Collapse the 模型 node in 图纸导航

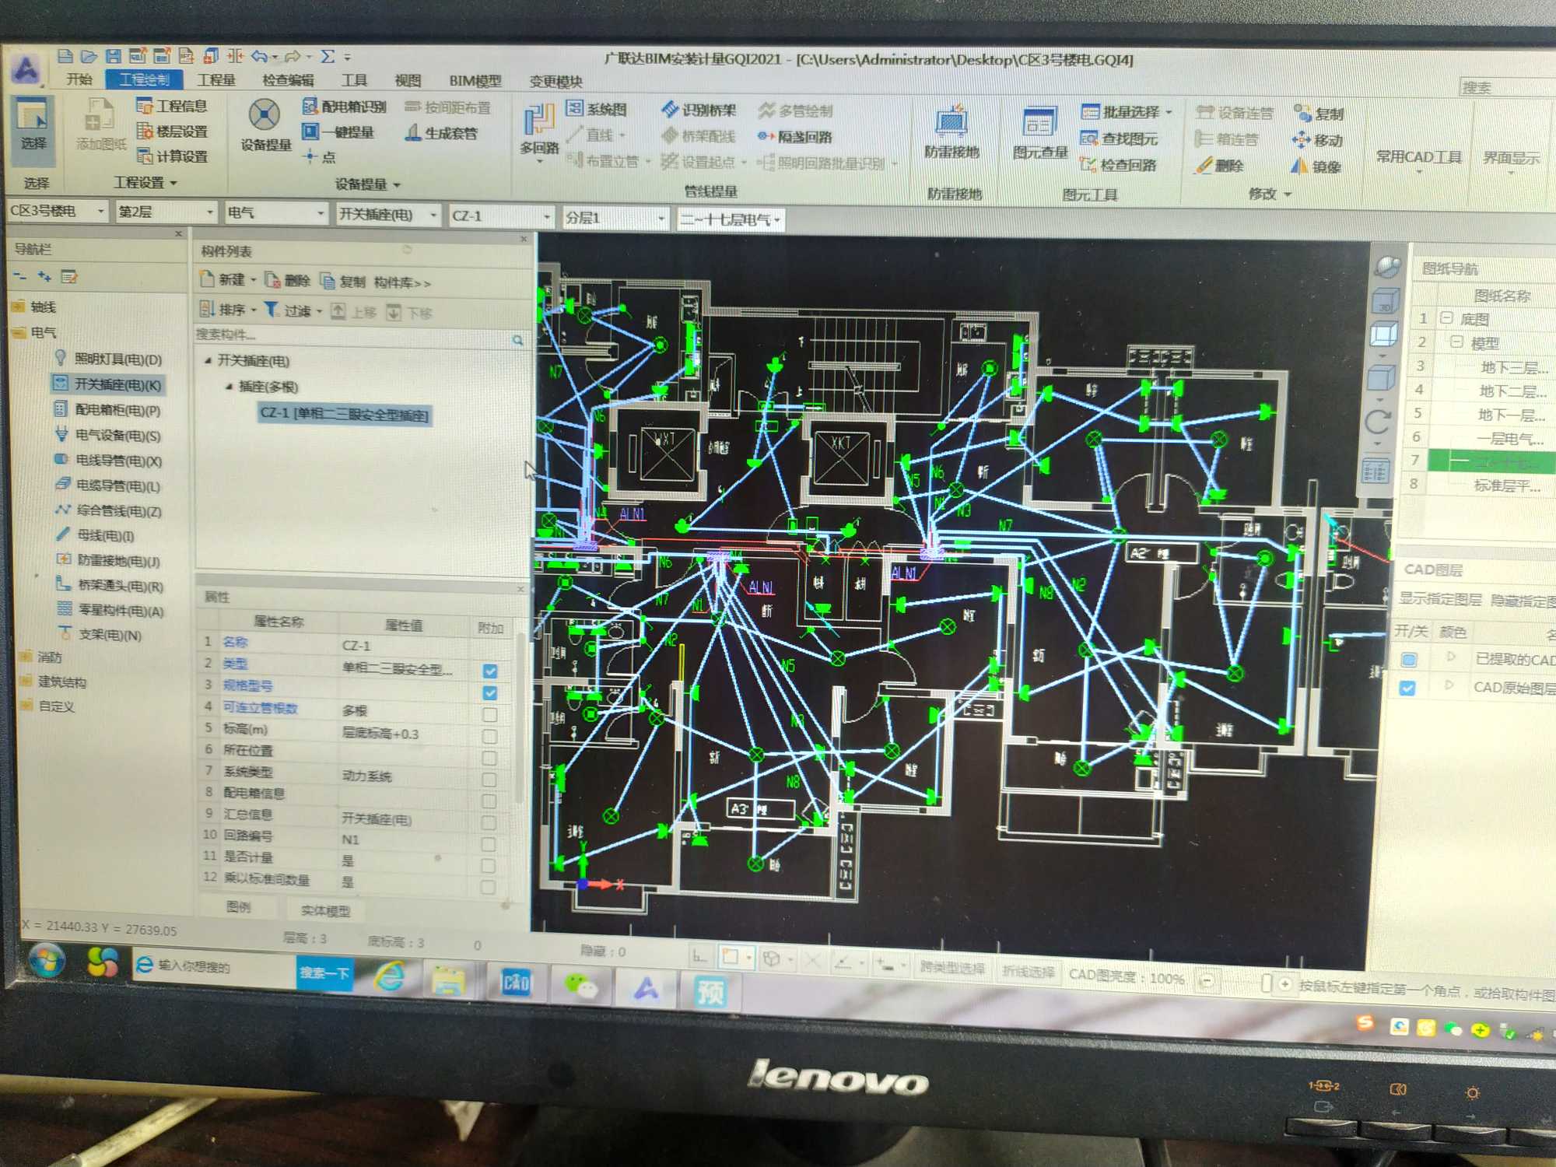point(1456,342)
